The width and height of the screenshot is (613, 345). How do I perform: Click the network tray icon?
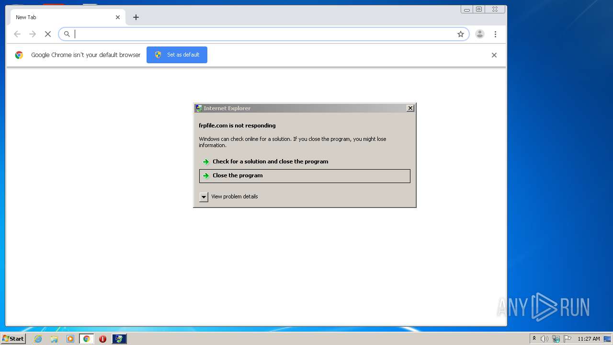click(556, 339)
